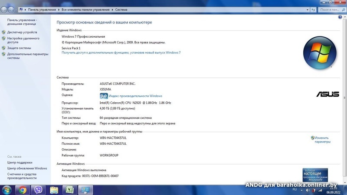Click the volume speaker tray icon

308,190
